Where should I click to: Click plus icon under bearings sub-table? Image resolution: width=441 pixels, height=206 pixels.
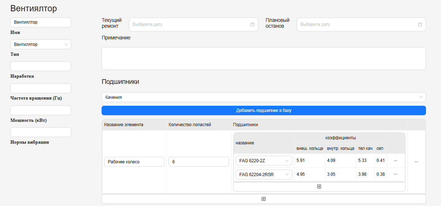click(x=319, y=187)
